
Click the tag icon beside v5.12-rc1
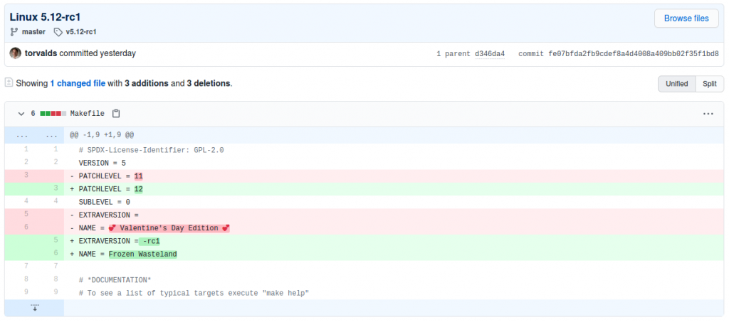click(x=58, y=32)
